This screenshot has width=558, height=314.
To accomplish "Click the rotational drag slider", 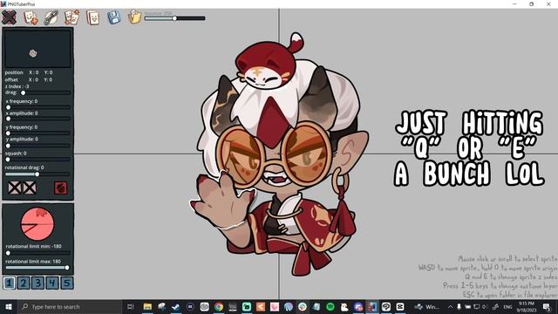I will click(x=37, y=174).
